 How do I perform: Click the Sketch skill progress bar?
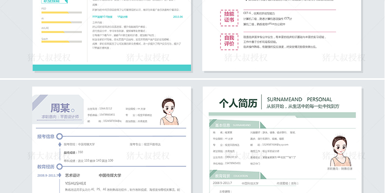61,42
